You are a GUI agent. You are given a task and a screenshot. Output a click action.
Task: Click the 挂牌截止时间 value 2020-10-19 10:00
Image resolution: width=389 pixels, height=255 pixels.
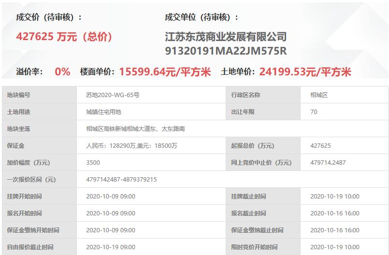(334, 197)
